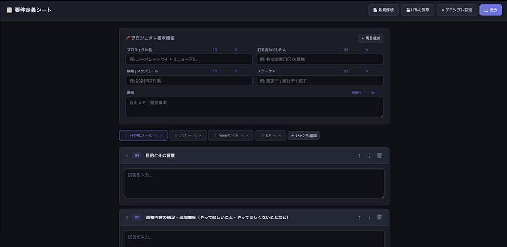Click the pin icon beside プロジェクト基本情報

[x=127, y=38]
